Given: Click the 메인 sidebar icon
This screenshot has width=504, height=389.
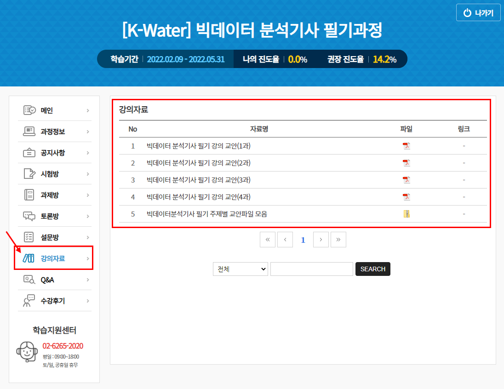Looking at the screenshot, I should [x=29, y=110].
